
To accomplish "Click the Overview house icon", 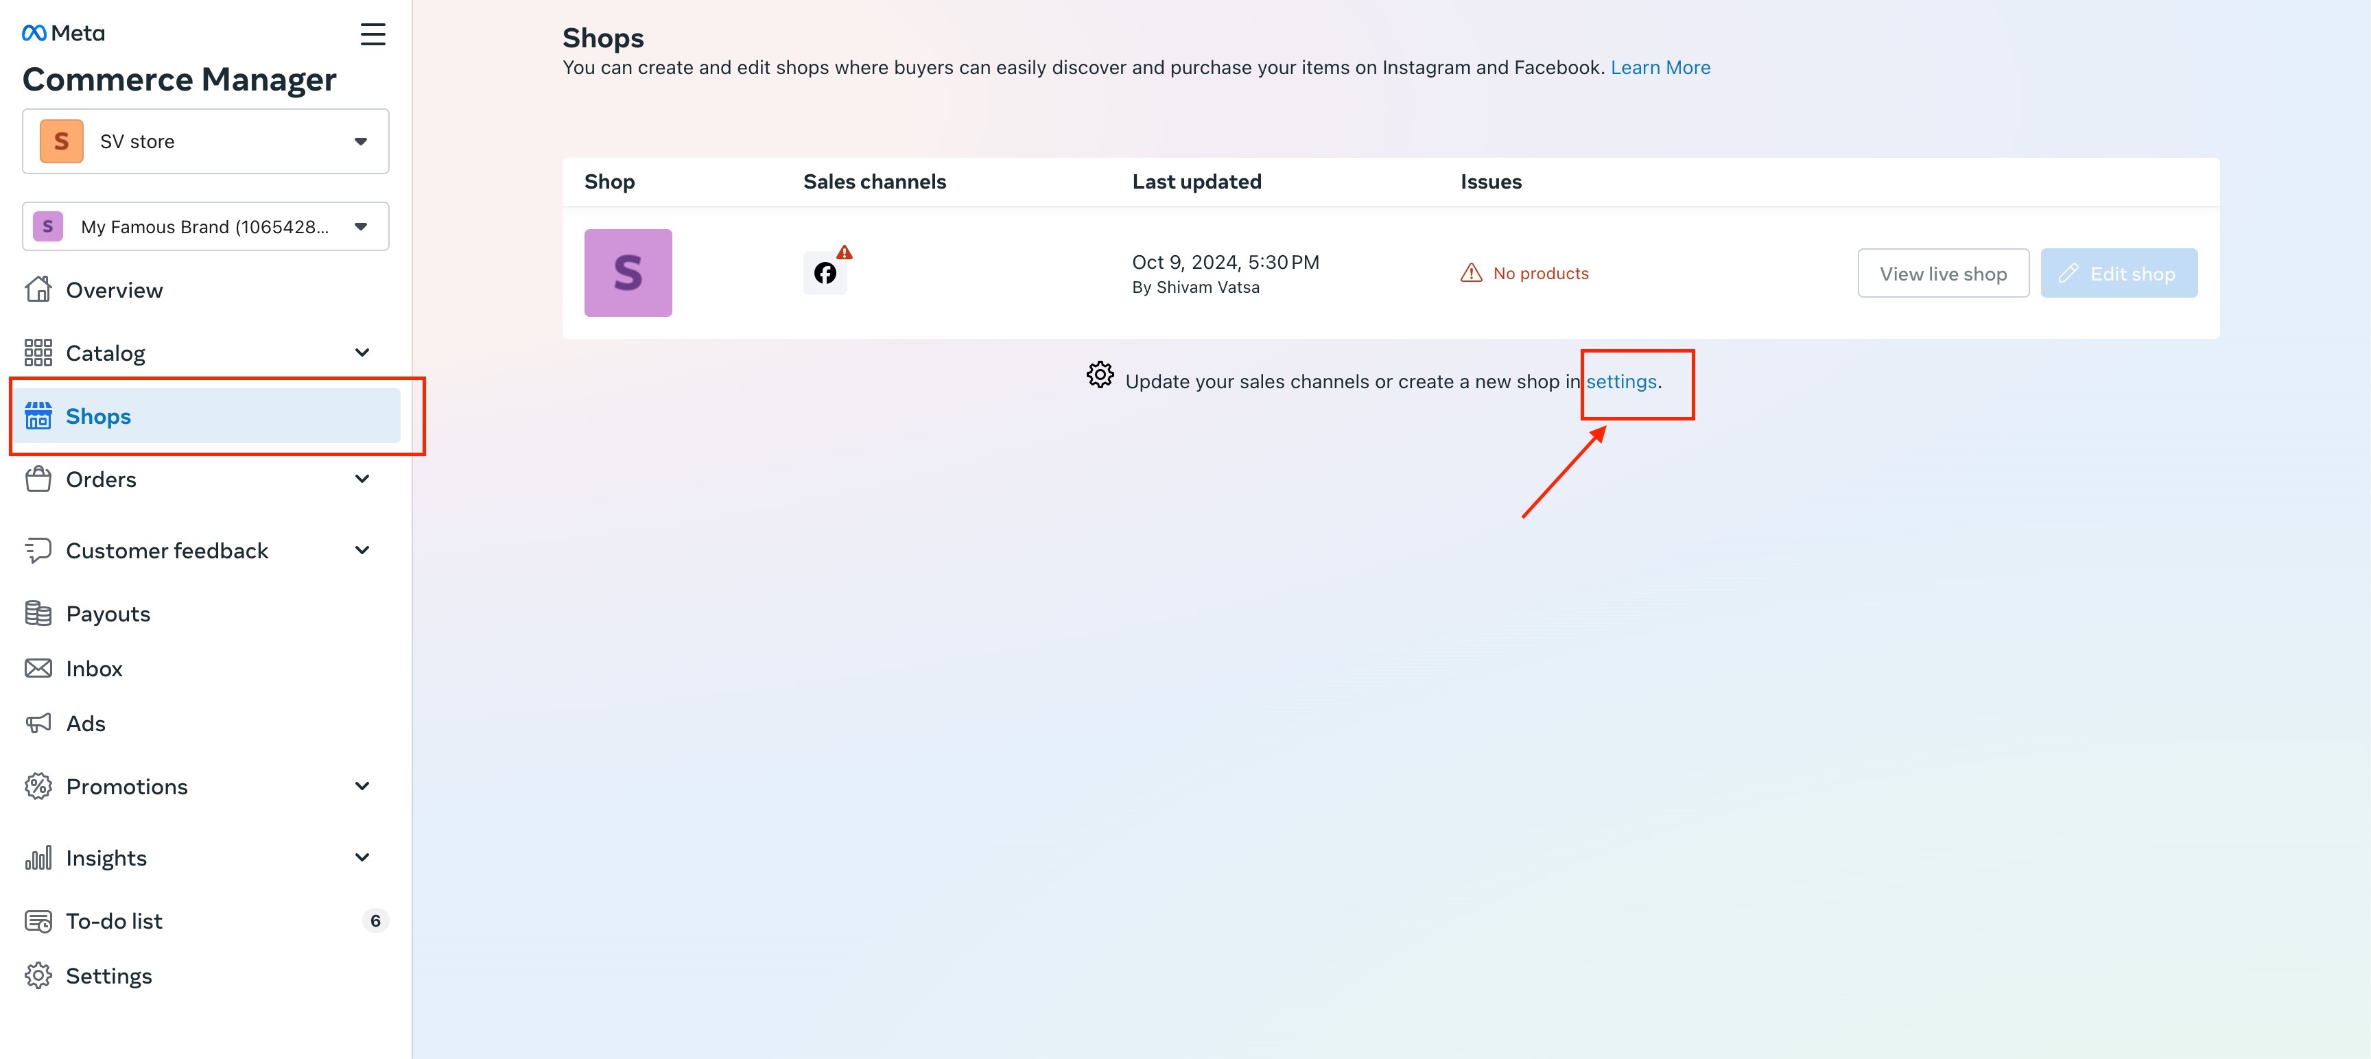I will pos(38,290).
